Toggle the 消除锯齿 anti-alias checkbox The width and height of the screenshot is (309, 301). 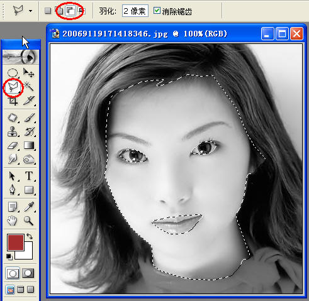pyautogui.click(x=157, y=11)
